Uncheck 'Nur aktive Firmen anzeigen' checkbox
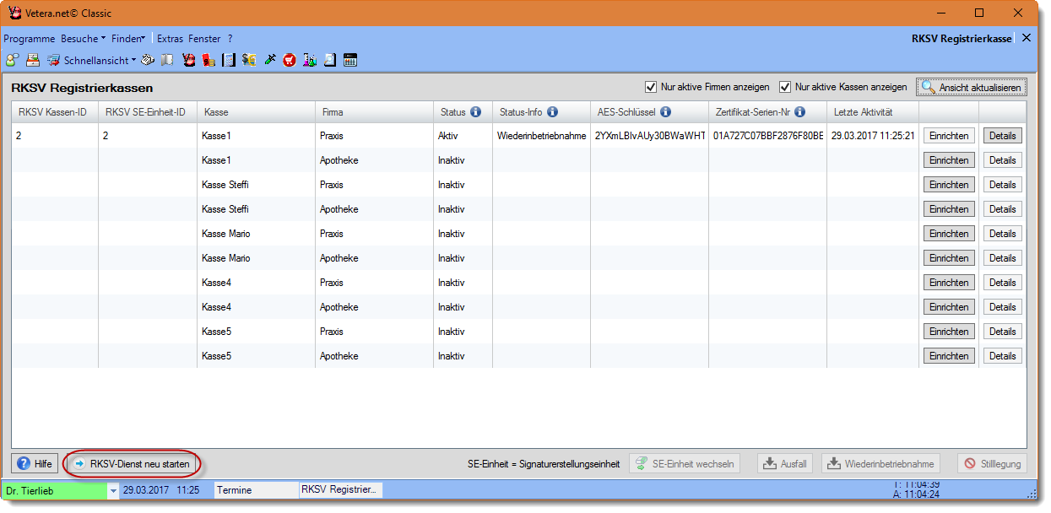 click(x=650, y=87)
